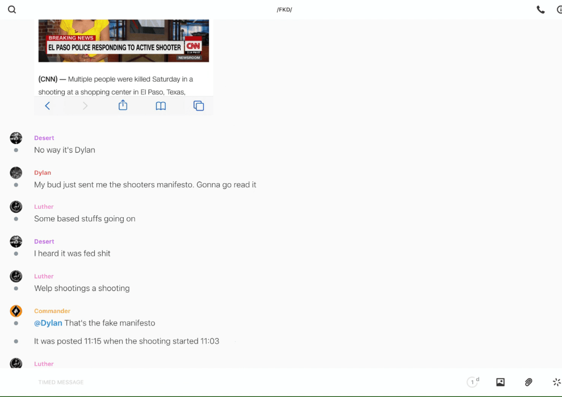
Task: Click back arrow in embedded browser screenshot
Action: (48, 106)
